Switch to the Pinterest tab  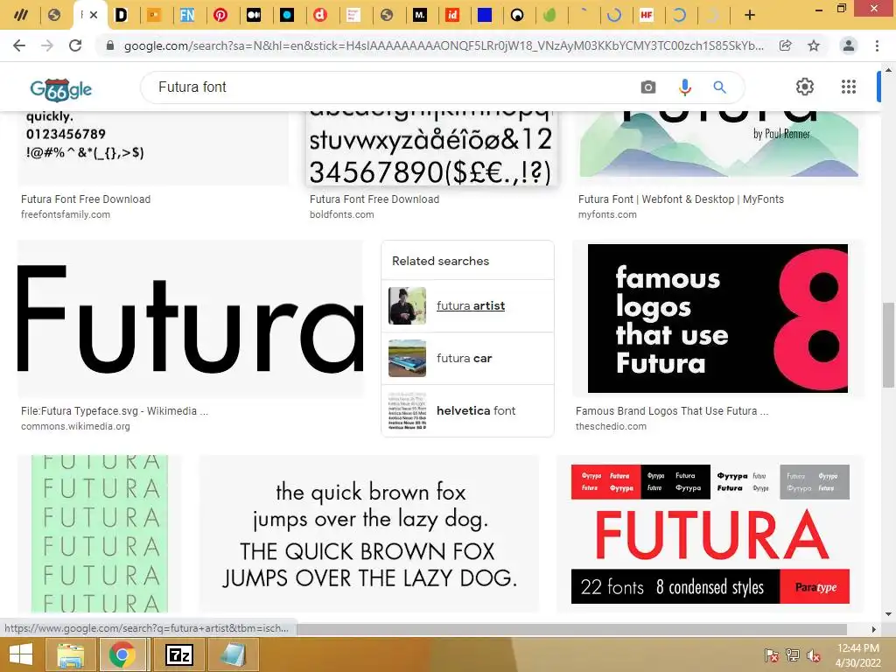pos(220,15)
